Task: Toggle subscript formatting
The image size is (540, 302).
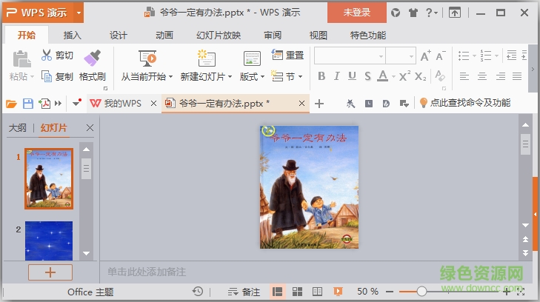Action: 421,76
